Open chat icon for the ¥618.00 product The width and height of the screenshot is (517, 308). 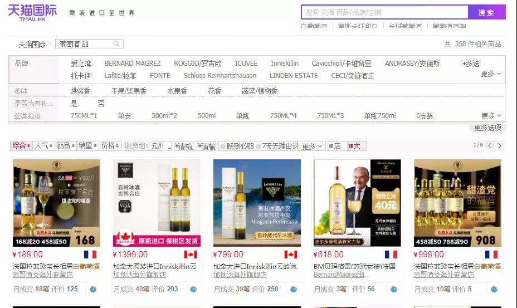click(394, 289)
